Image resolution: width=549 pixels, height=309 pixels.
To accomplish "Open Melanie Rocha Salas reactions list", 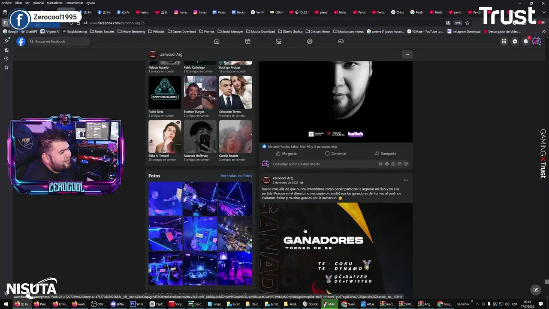I will [x=302, y=146].
